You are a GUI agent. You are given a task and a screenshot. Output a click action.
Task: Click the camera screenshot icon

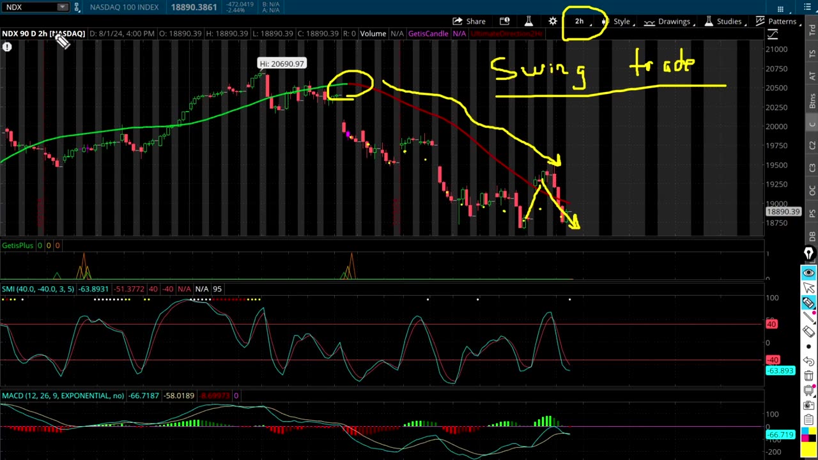[x=808, y=405]
